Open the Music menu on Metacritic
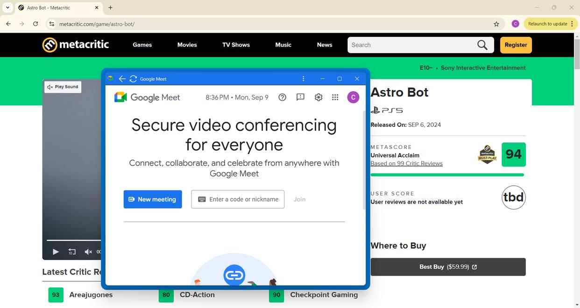This screenshot has width=580, height=308. coord(283,45)
